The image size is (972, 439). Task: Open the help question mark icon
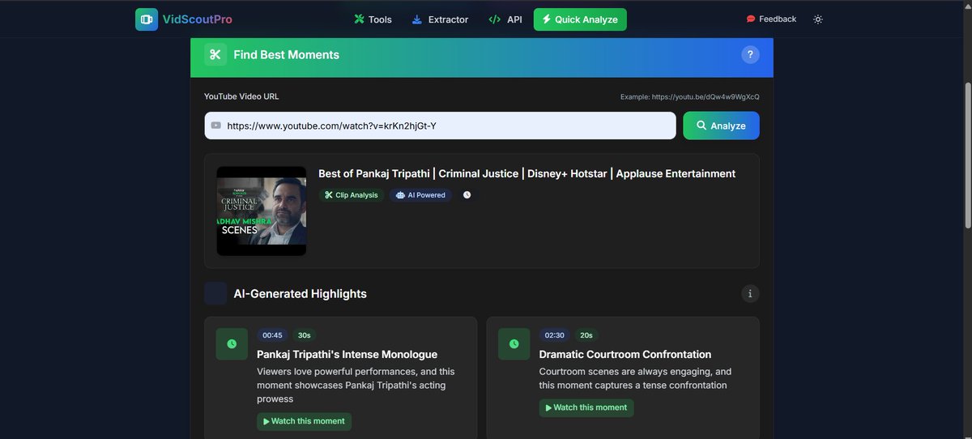click(x=750, y=55)
